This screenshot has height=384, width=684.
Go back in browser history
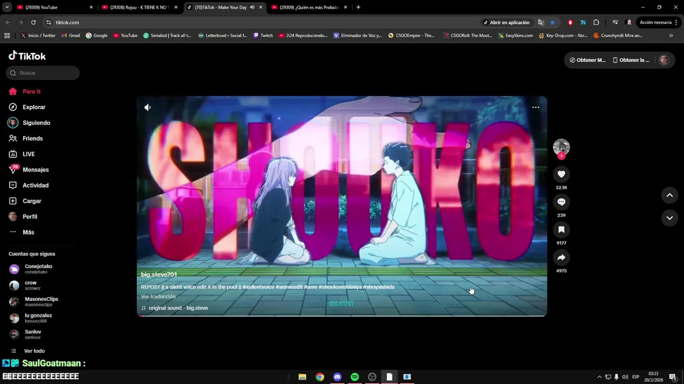click(7, 22)
